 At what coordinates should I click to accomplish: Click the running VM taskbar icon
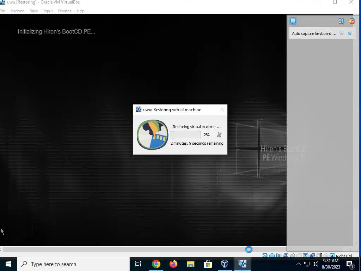pyautogui.click(x=242, y=264)
